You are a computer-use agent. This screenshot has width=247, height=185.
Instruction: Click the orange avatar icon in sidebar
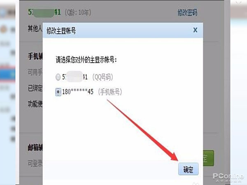tap(4, 29)
